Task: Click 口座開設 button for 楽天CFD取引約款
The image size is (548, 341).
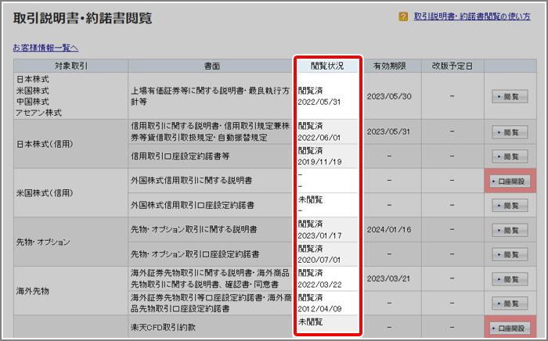Action: [510, 328]
